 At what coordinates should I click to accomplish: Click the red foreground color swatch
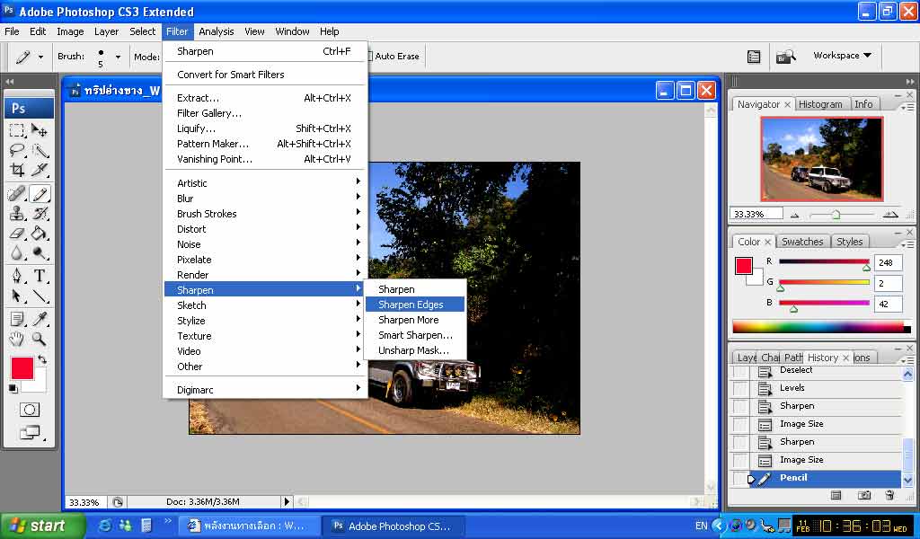click(22, 367)
